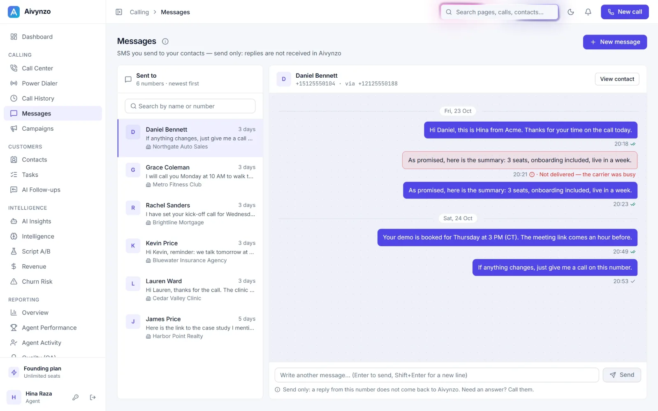Focus the write another message box
This screenshot has height=411, width=658.
[437, 375]
